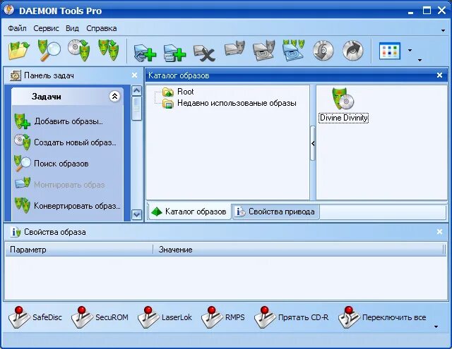Screen dimensions: 452x349
Task: Click the disc with arrow toolbar icon
Action: click(x=353, y=51)
